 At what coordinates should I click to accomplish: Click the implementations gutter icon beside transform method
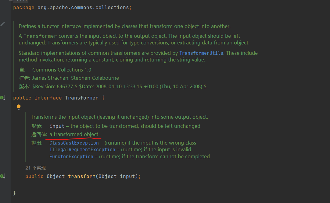(2, 176)
